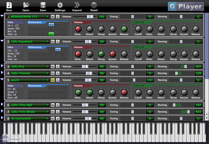Click Bosendorfer 275 volume Decay knob
This screenshot has width=209, height=144.
click(x=101, y=29)
